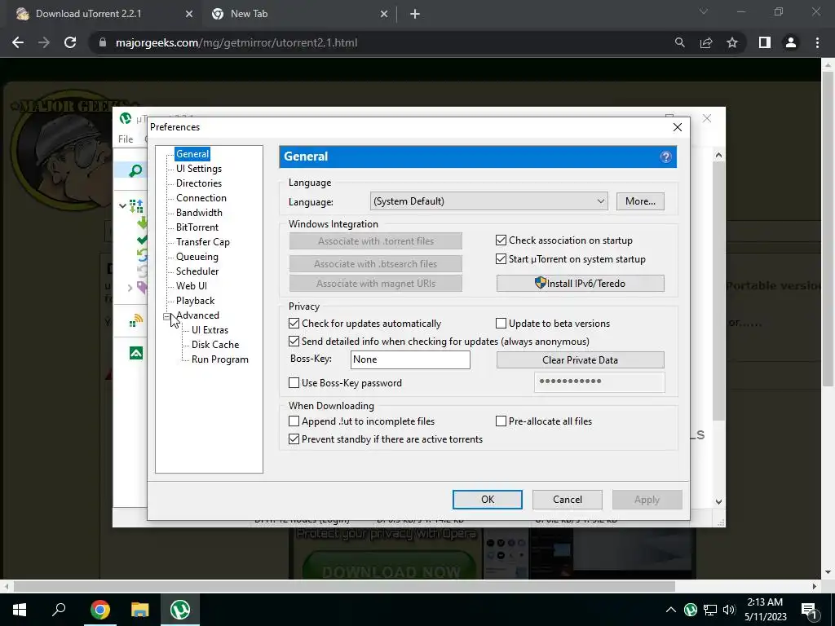835x626 pixels.
Task: Open File Explorer from the taskbar
Action: (x=140, y=610)
